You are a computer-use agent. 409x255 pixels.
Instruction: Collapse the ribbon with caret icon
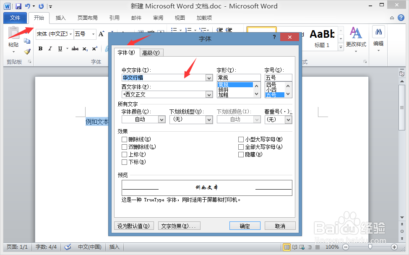tap(392, 18)
